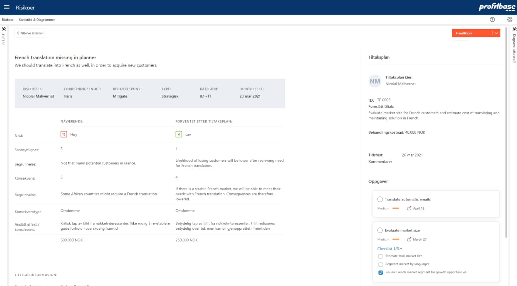The height and width of the screenshot is (286, 517).
Task: Mark Evaluate market size task complete
Action: [x=380, y=230]
